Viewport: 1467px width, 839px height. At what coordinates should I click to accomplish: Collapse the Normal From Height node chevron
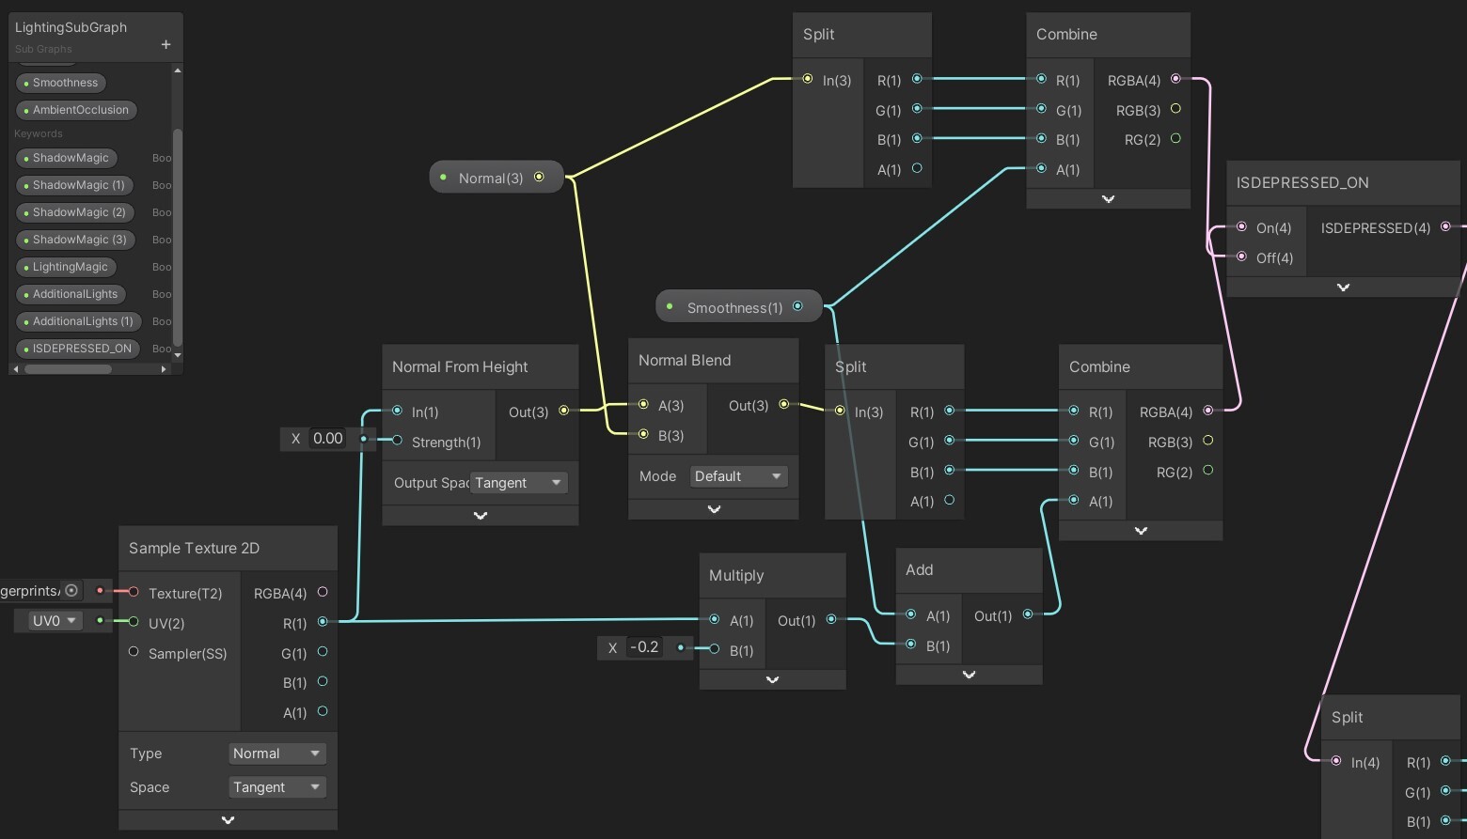click(481, 516)
